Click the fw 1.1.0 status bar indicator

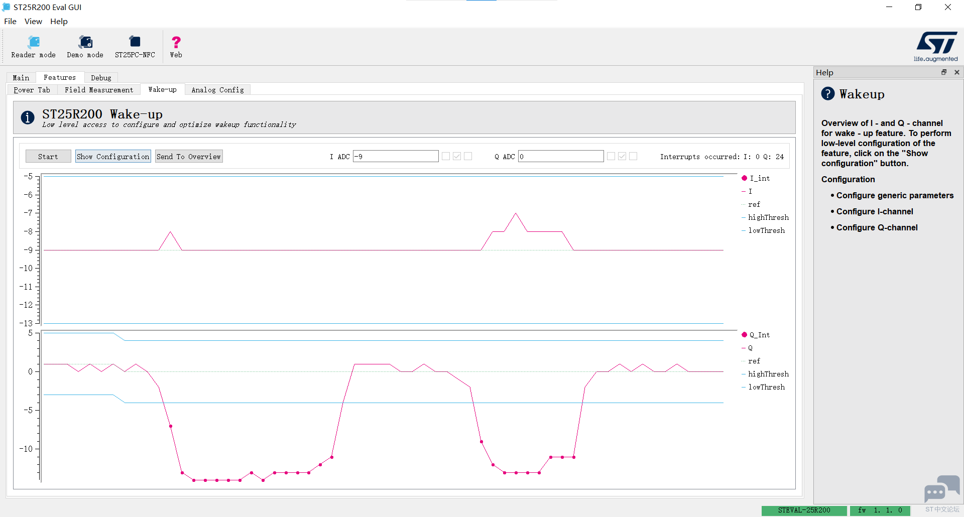click(880, 510)
